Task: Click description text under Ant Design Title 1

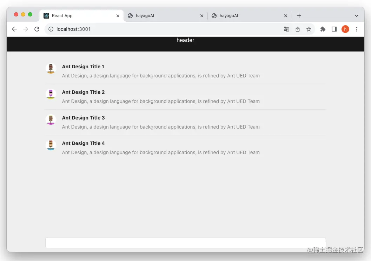Action: [x=161, y=76]
